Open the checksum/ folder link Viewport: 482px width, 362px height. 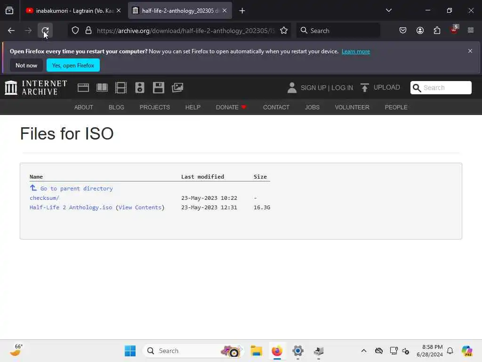tap(44, 198)
